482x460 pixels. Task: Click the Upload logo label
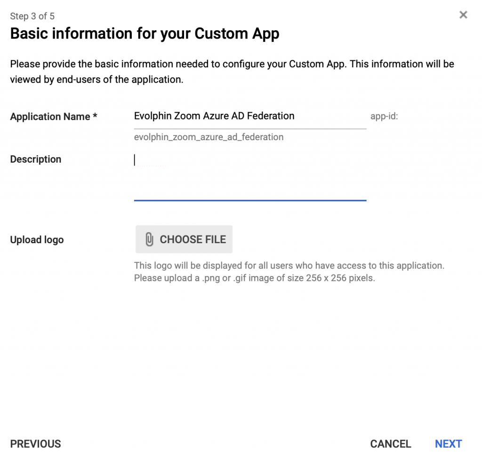(x=37, y=239)
